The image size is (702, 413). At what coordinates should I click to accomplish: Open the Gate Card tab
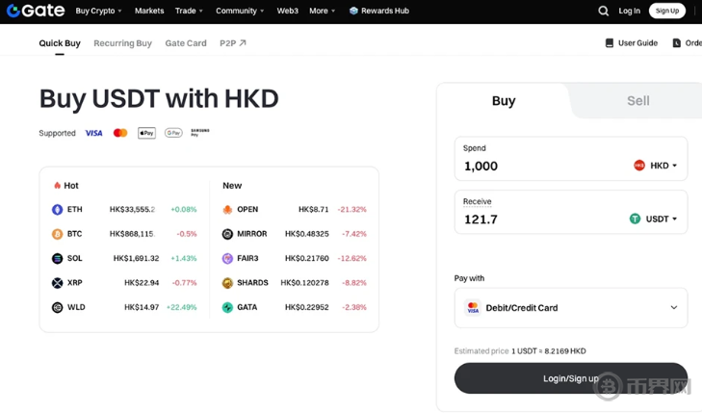pos(186,43)
